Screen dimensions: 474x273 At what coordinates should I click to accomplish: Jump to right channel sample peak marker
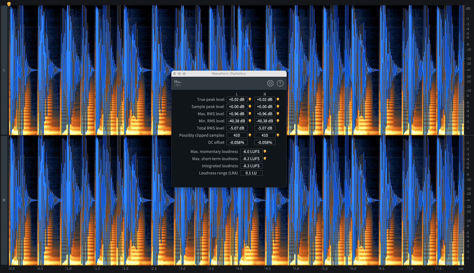click(278, 107)
